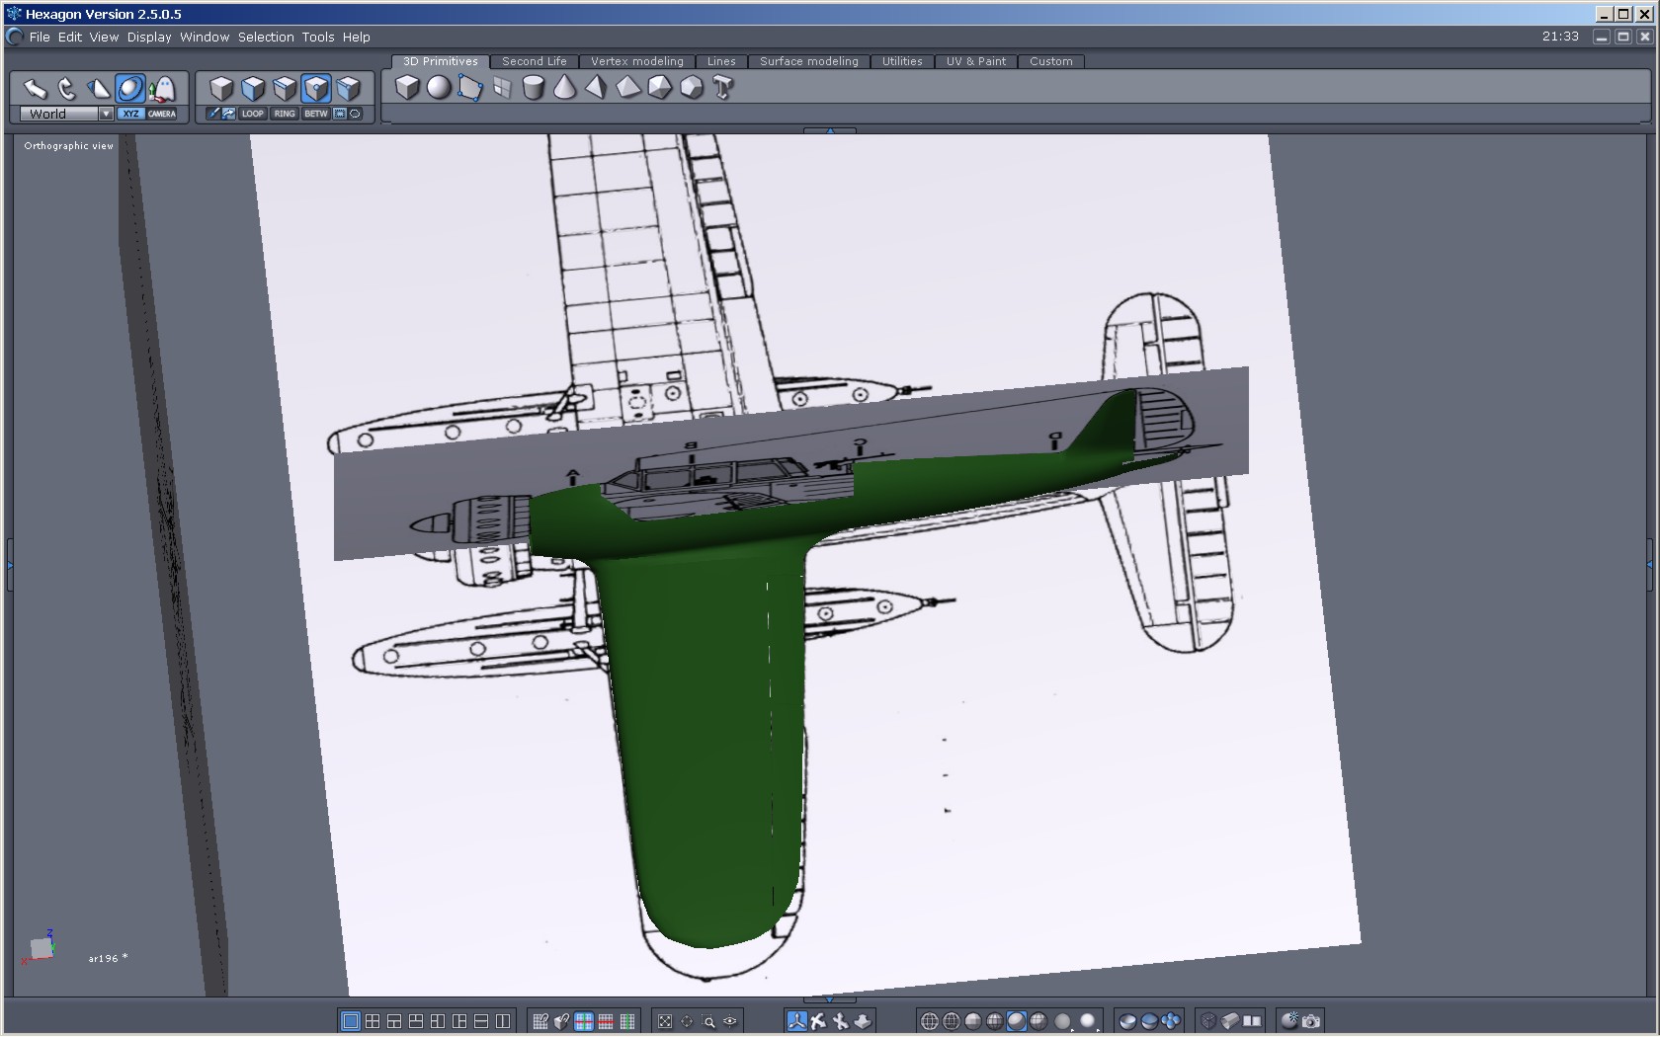Activate the Rotate manipulator tool

coord(66,89)
